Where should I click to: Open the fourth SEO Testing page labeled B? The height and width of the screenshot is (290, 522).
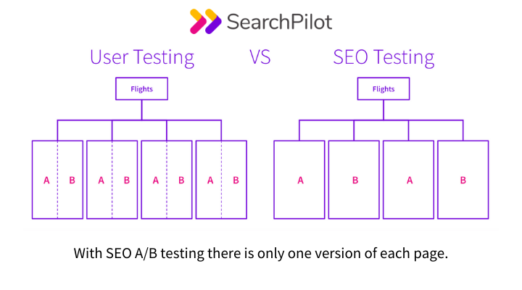(463, 181)
